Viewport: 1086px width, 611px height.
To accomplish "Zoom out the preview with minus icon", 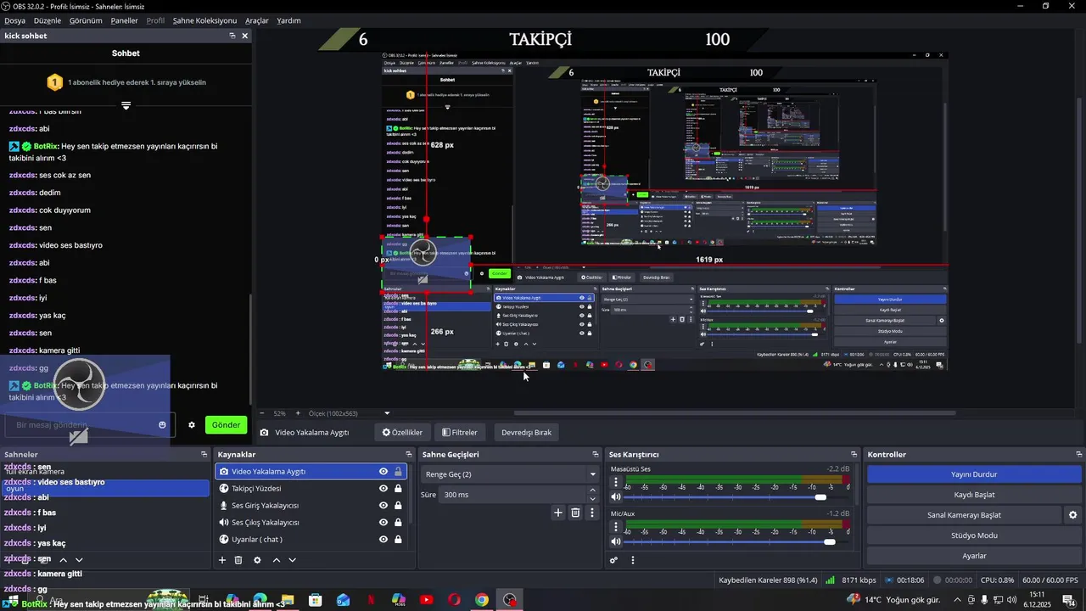I will (x=262, y=413).
